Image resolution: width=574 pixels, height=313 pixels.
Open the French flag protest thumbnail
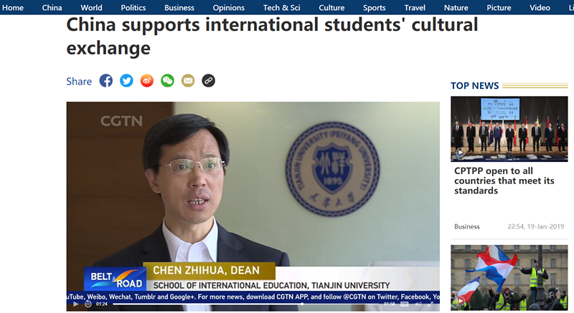[509, 278]
